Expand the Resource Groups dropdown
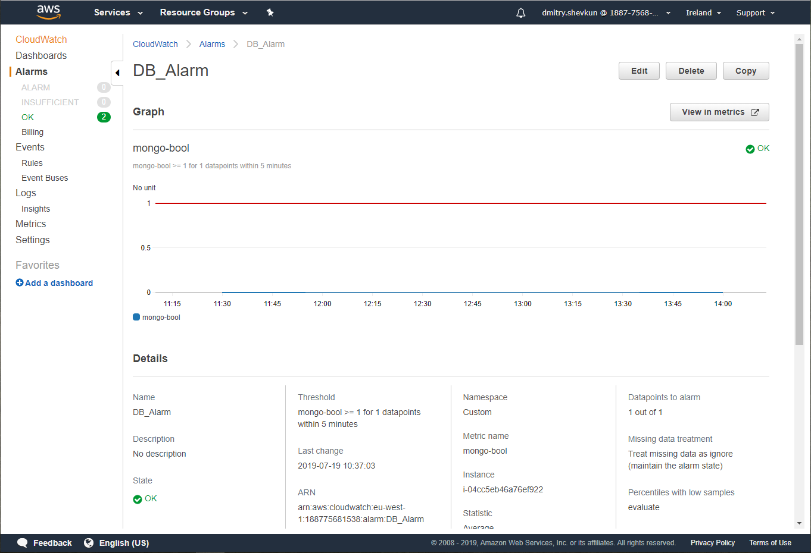811x553 pixels. point(203,12)
